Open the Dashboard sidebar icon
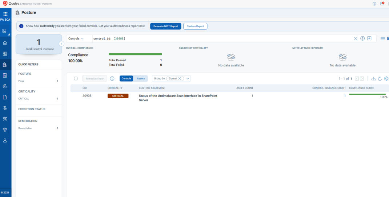 [5, 54]
